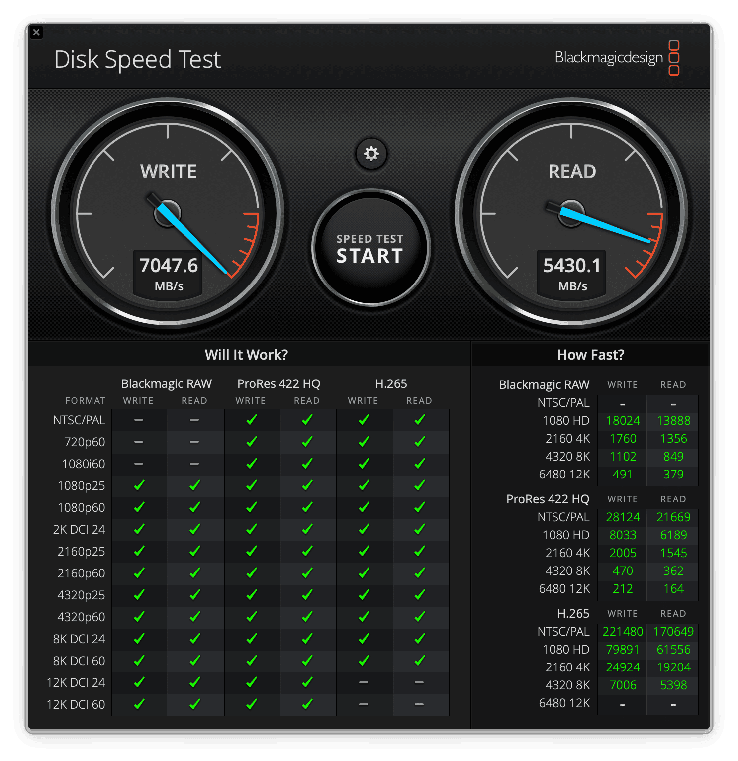Close the Disk Speed Test window

pyautogui.click(x=37, y=32)
